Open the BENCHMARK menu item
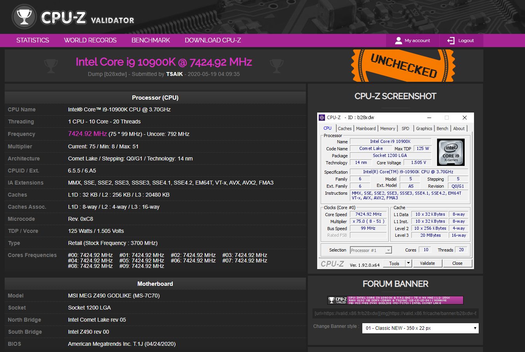The height and width of the screenshot is (352, 525). coord(151,40)
